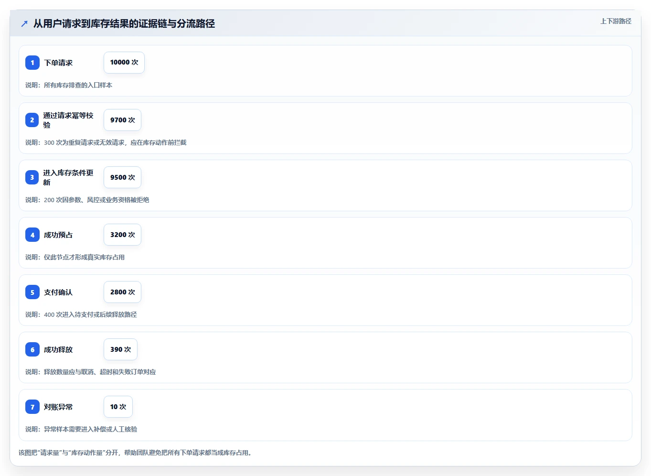Click the step 7 number badge
The height and width of the screenshot is (476, 651).
click(x=32, y=407)
